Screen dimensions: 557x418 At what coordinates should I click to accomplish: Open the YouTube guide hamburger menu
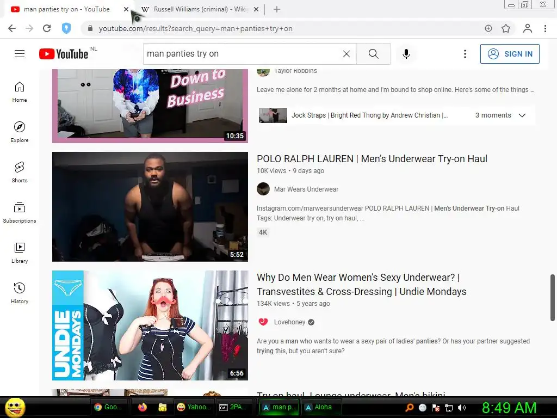(20, 54)
